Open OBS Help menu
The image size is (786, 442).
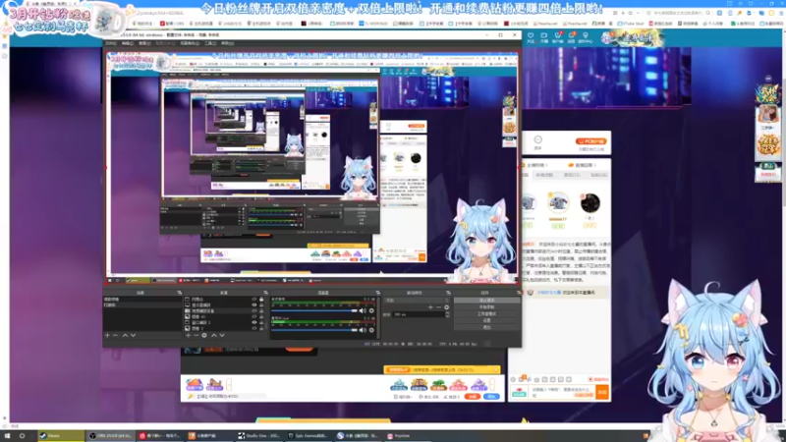click(228, 43)
